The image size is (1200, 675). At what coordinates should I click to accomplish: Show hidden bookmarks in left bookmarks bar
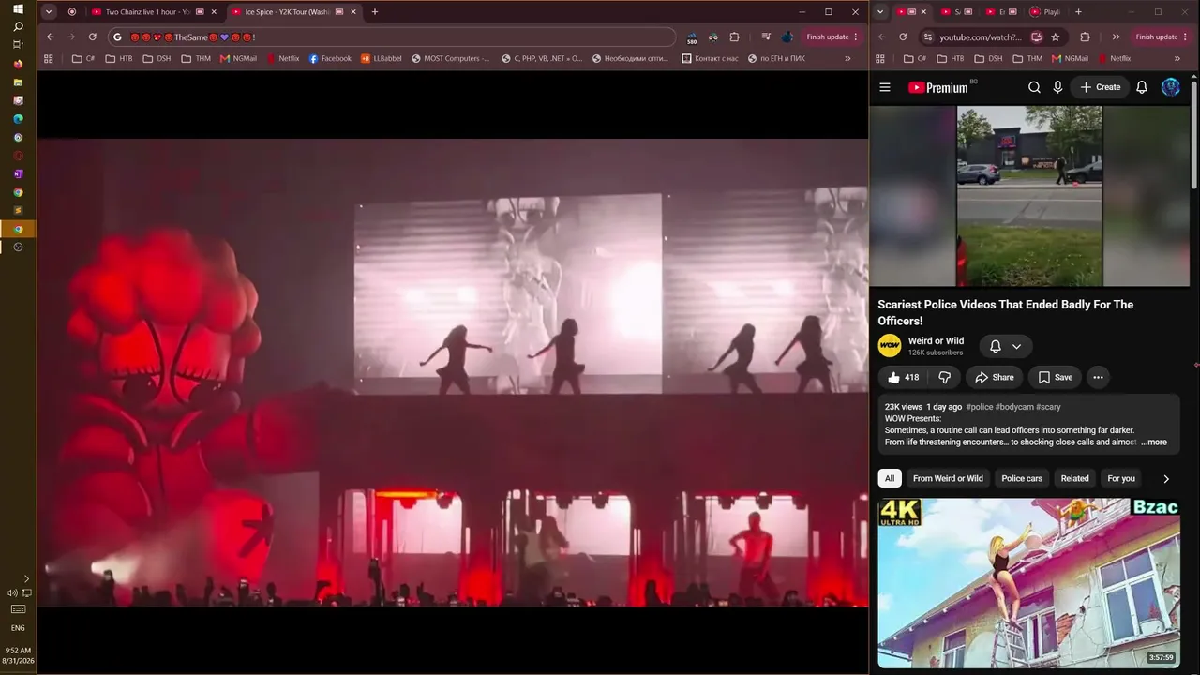847,58
